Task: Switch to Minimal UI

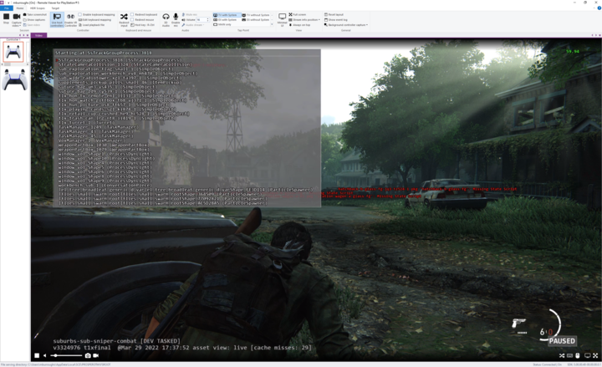Action: tap(283, 19)
